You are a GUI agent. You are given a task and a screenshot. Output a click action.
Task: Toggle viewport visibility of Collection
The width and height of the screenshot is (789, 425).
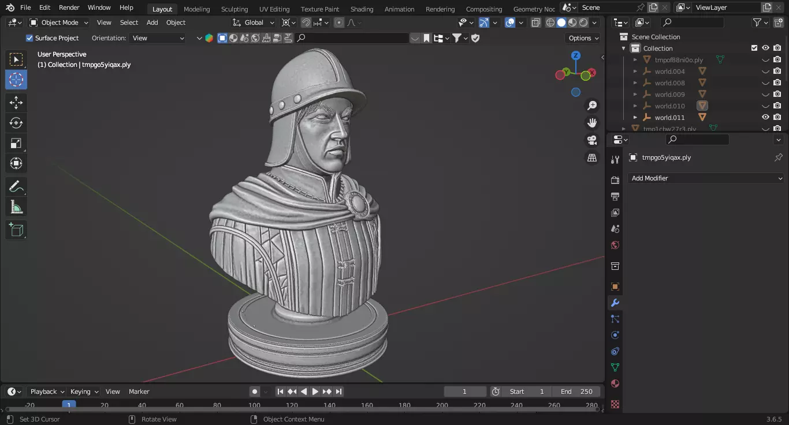[765, 48]
